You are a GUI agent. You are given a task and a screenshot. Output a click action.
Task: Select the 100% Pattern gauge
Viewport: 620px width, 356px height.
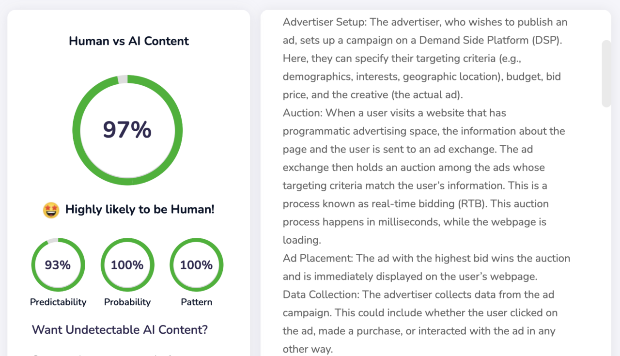pos(196,265)
